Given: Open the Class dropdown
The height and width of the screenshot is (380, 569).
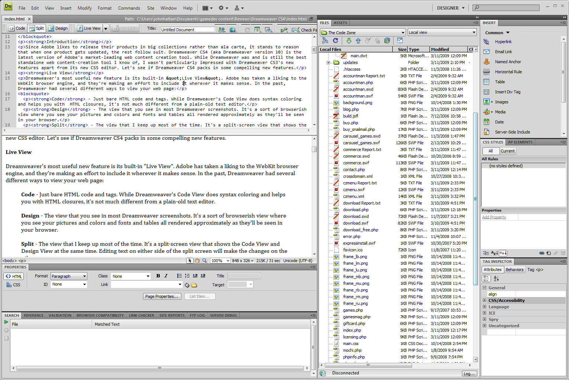Looking at the screenshot, I should coord(131,276).
